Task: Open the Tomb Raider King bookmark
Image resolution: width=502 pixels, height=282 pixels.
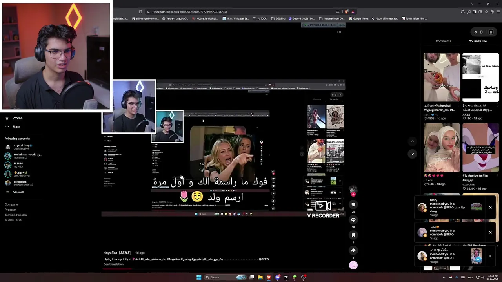Action: point(415,18)
